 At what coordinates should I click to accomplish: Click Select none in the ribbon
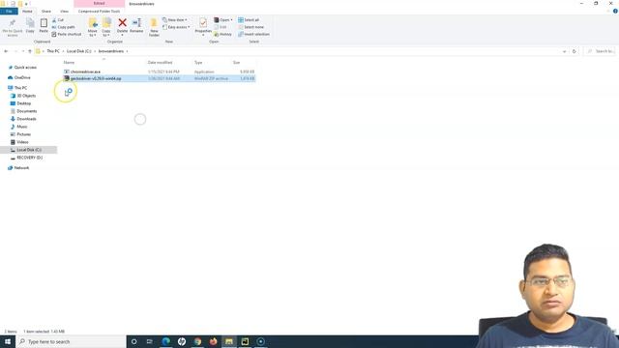251,27
